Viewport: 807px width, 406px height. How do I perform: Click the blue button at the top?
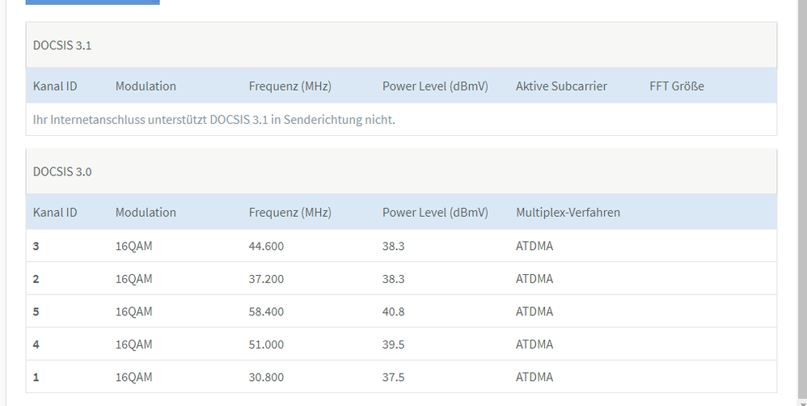coord(92,2)
